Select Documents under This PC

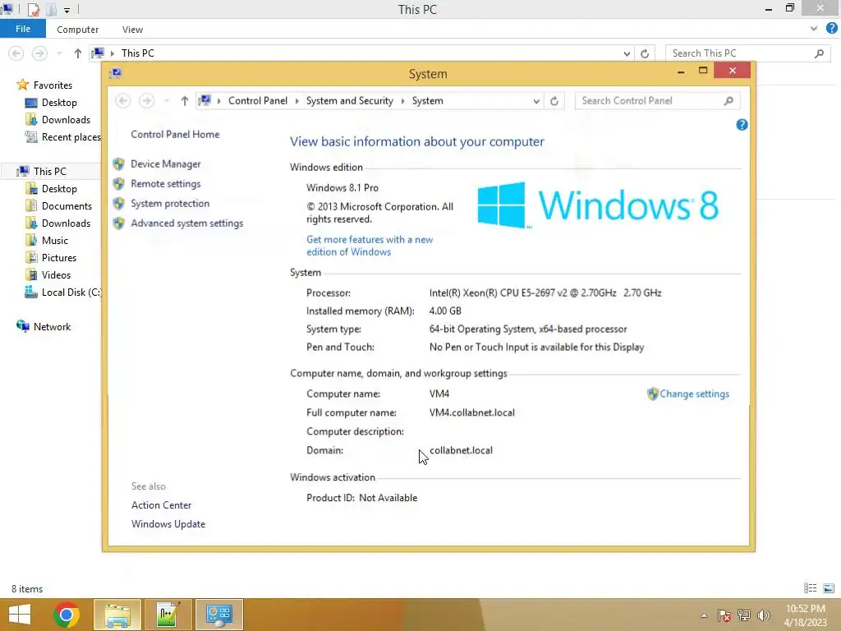pyautogui.click(x=67, y=206)
